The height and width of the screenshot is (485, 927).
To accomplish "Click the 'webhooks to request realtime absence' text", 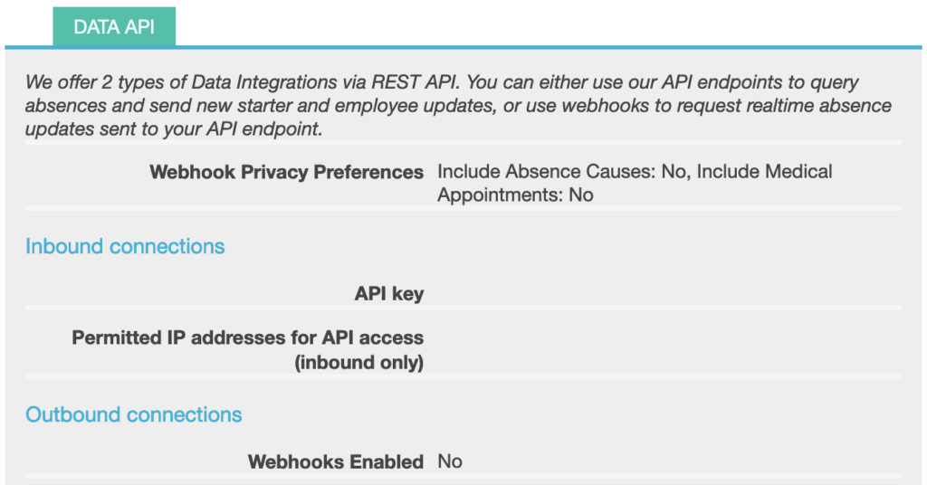I will tap(727, 106).
